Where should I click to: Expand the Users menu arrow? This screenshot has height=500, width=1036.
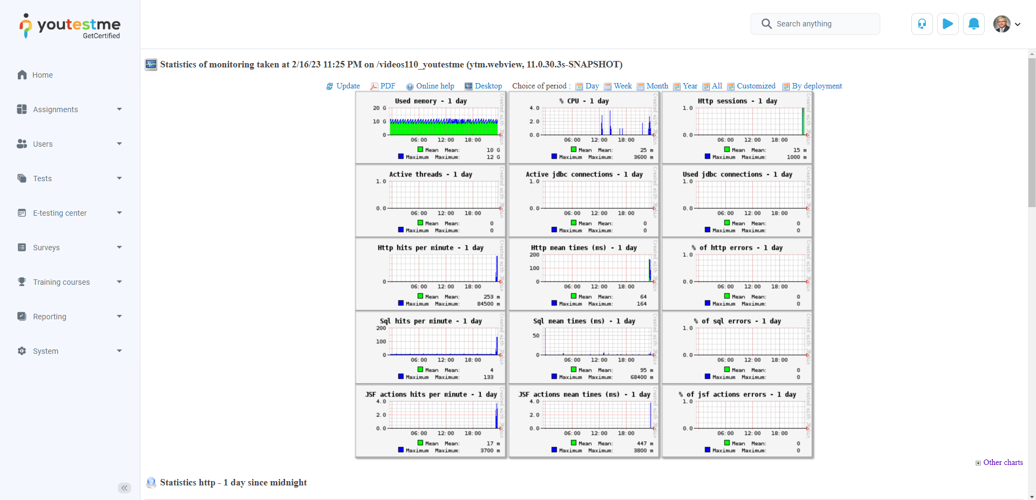[119, 144]
